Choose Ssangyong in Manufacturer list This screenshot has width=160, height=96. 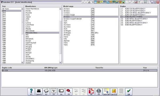tap(42, 61)
